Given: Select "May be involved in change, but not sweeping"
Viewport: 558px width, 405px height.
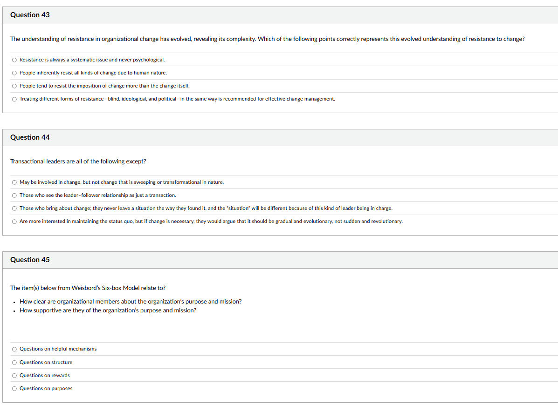Looking at the screenshot, I should coord(14,182).
